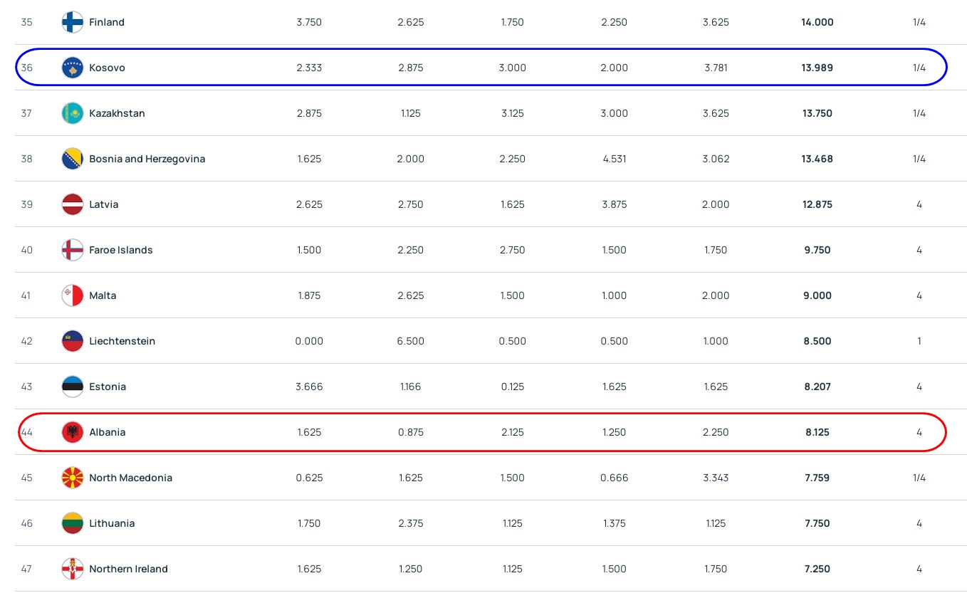Click the Malta flag icon
The height and width of the screenshot is (593, 967).
point(73,295)
